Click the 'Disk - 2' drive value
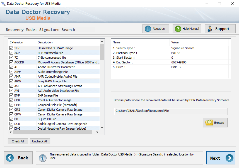The height and width of the screenshot is (168, 239). point(176,67)
